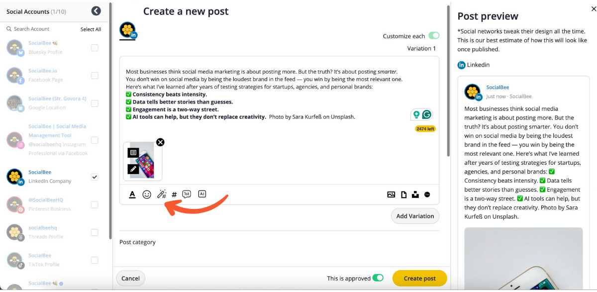The image size is (597, 292).
Task: Open the text formatting tool
Action: click(x=132, y=195)
